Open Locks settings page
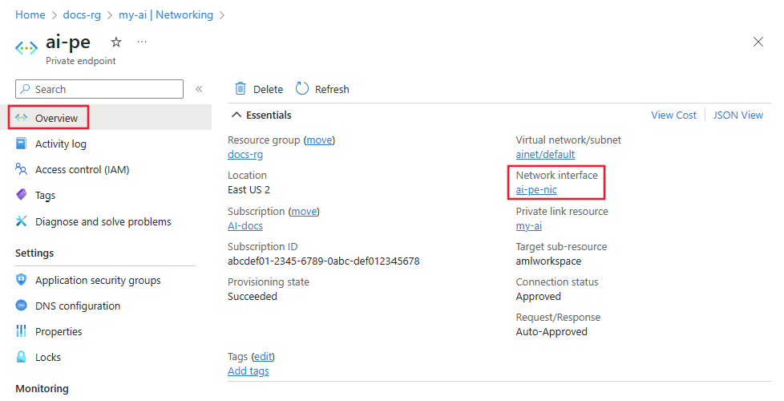 pyautogui.click(x=48, y=357)
